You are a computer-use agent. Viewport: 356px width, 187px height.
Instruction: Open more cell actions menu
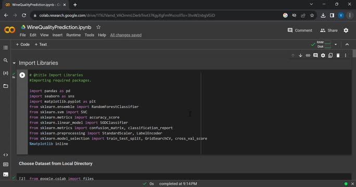(x=346, y=55)
